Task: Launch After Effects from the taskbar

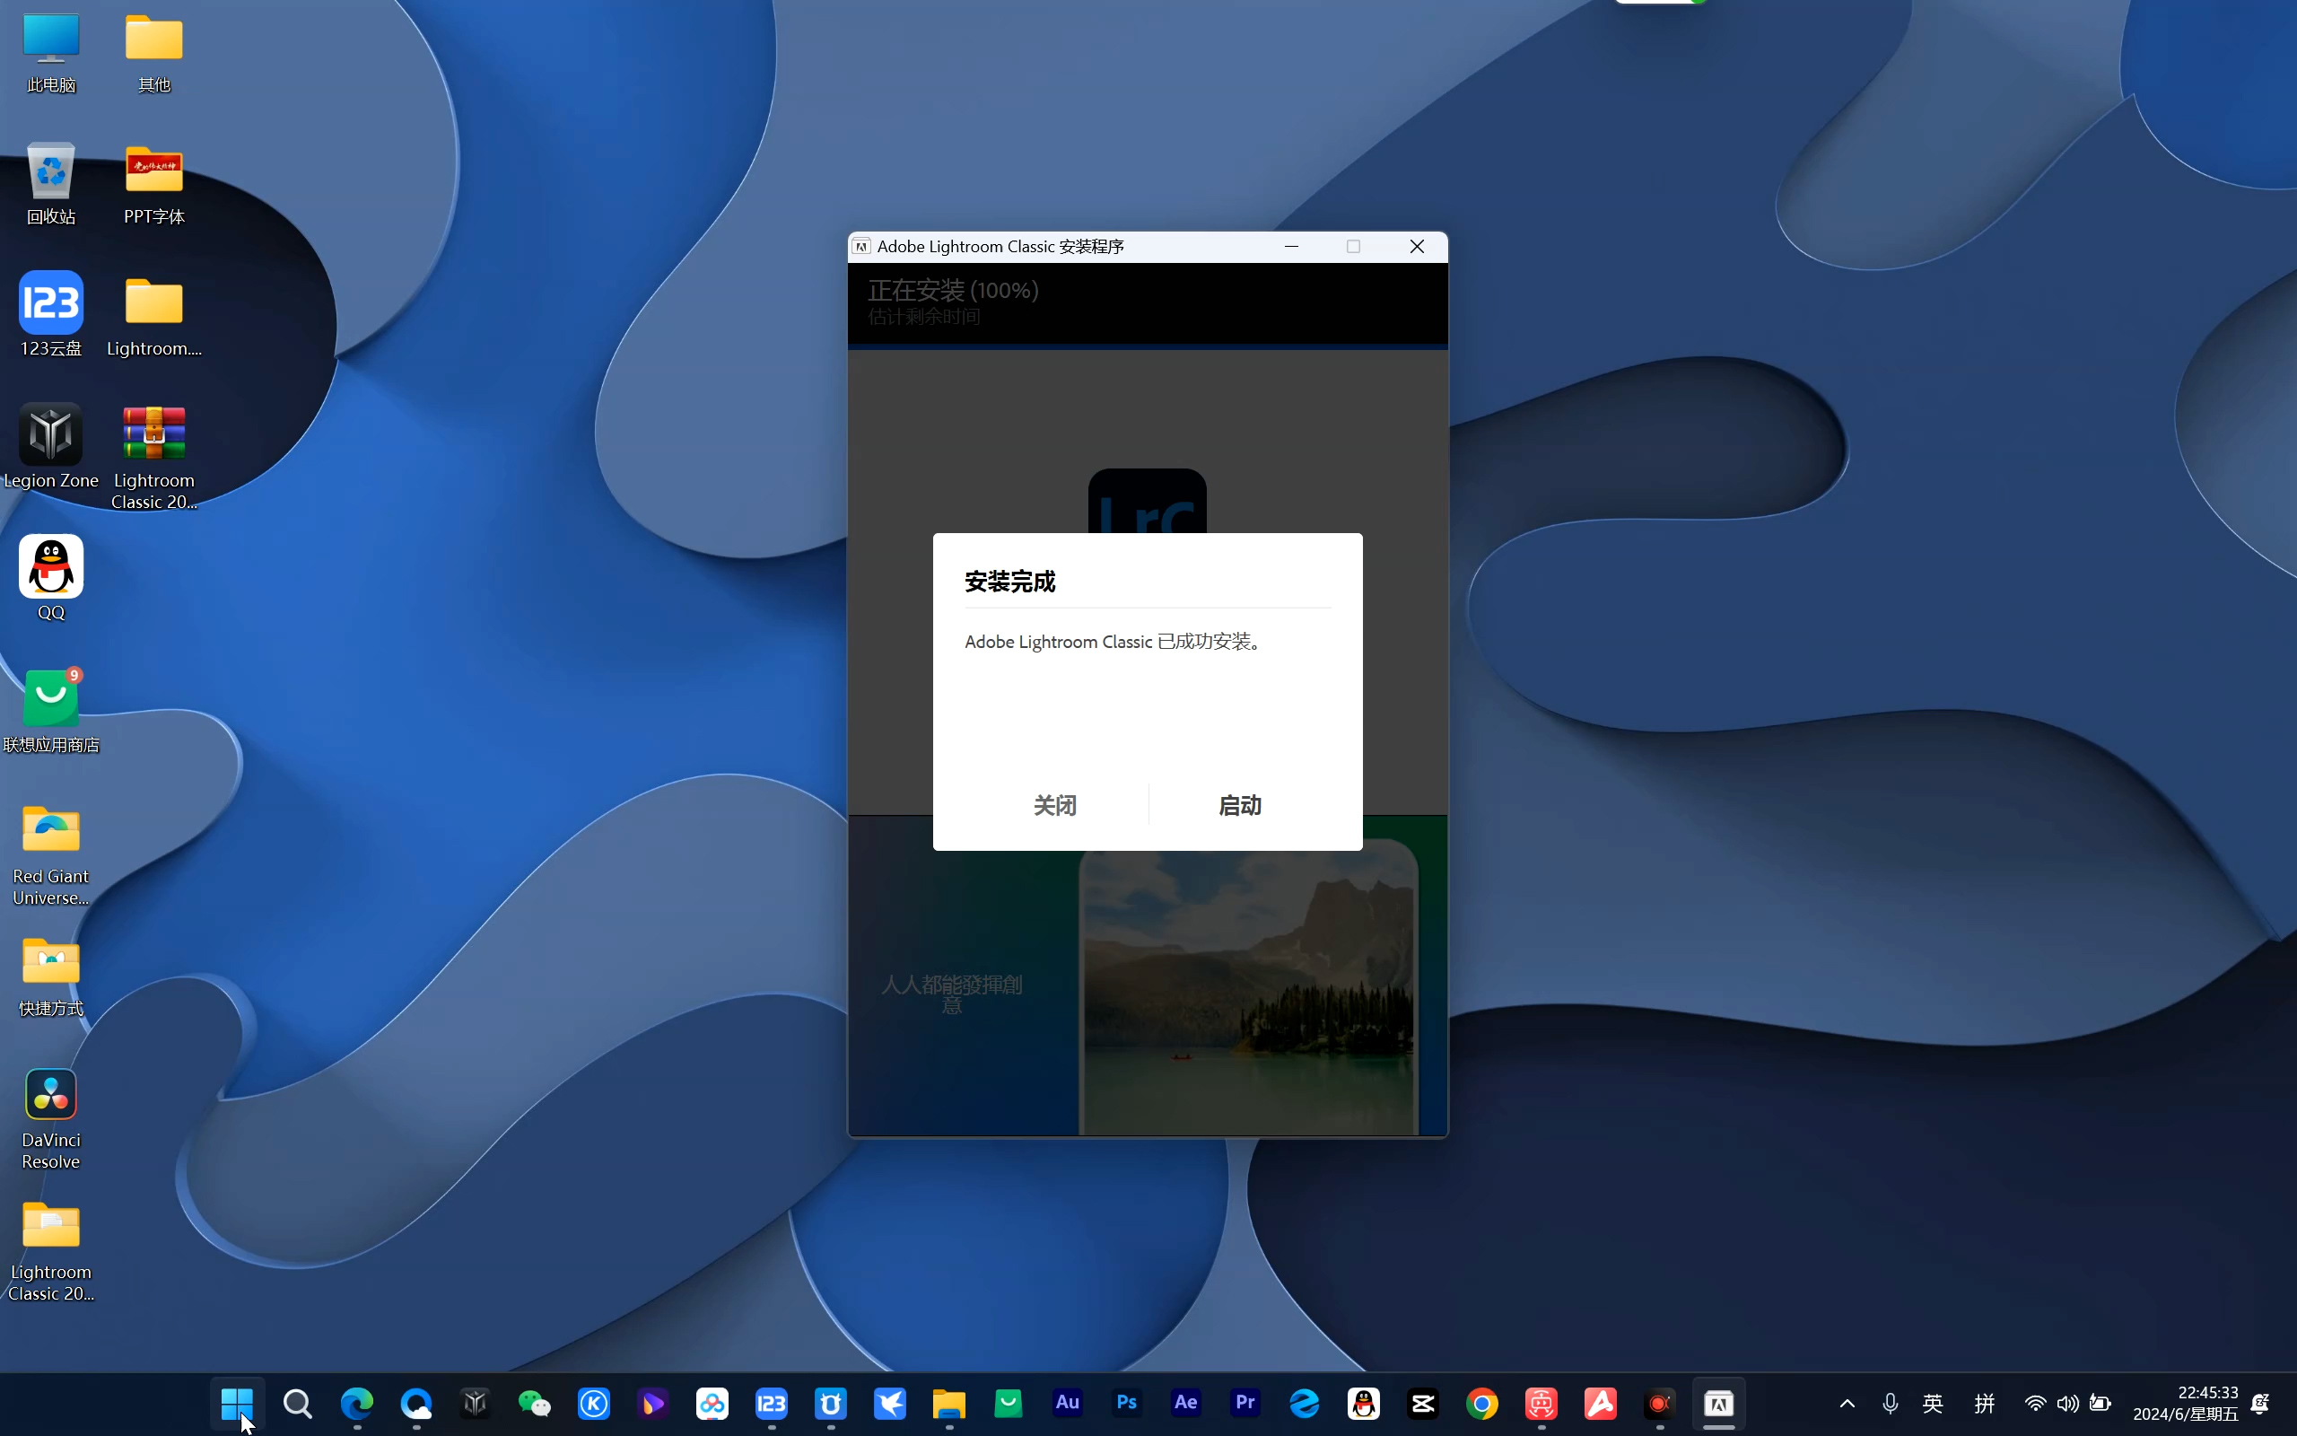Action: click(x=1185, y=1403)
